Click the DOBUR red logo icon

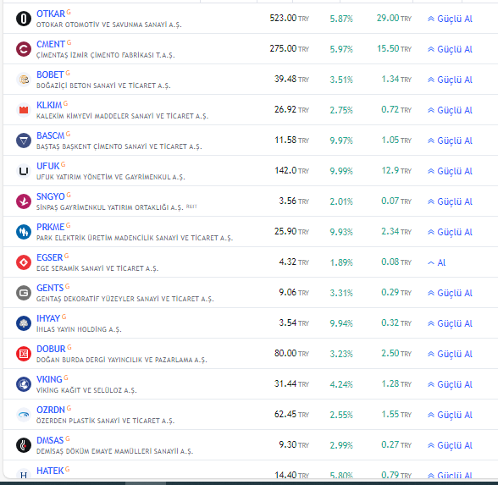24,354
